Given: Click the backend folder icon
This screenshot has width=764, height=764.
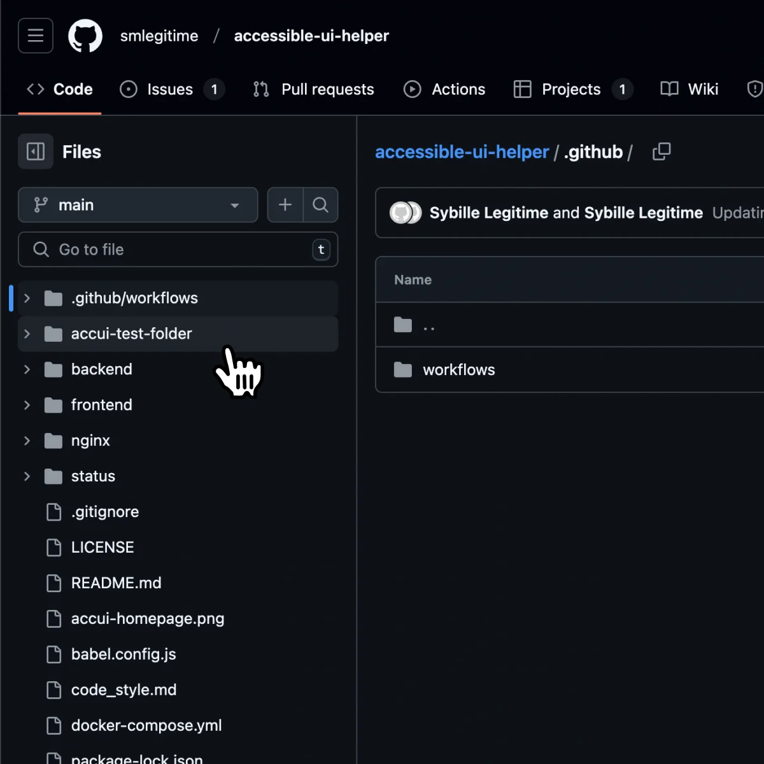Looking at the screenshot, I should tap(53, 369).
